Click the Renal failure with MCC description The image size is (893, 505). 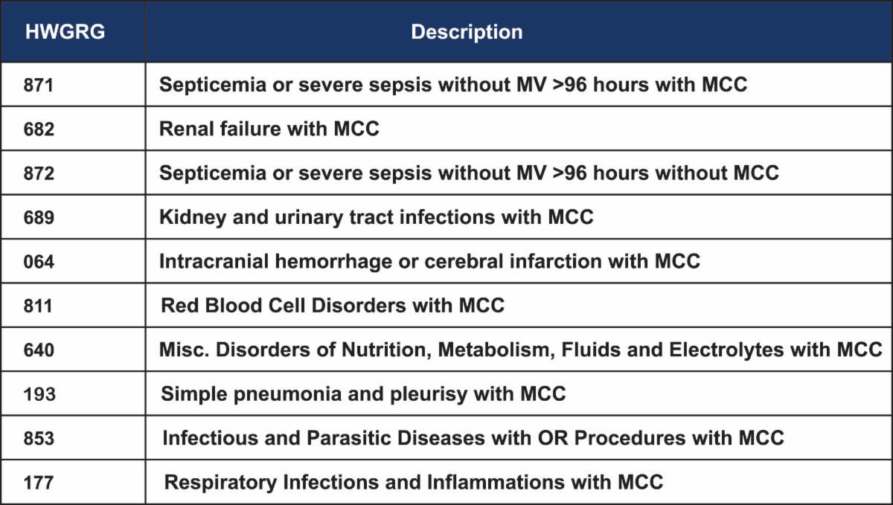[x=269, y=129]
